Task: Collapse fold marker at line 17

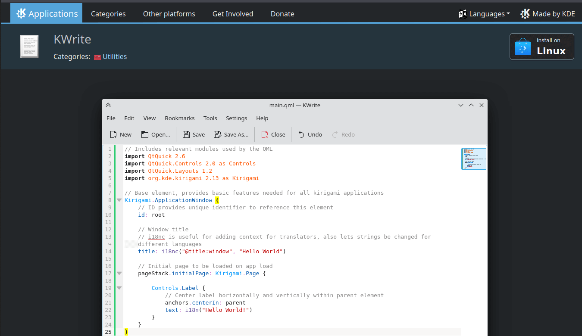Action: coord(119,274)
